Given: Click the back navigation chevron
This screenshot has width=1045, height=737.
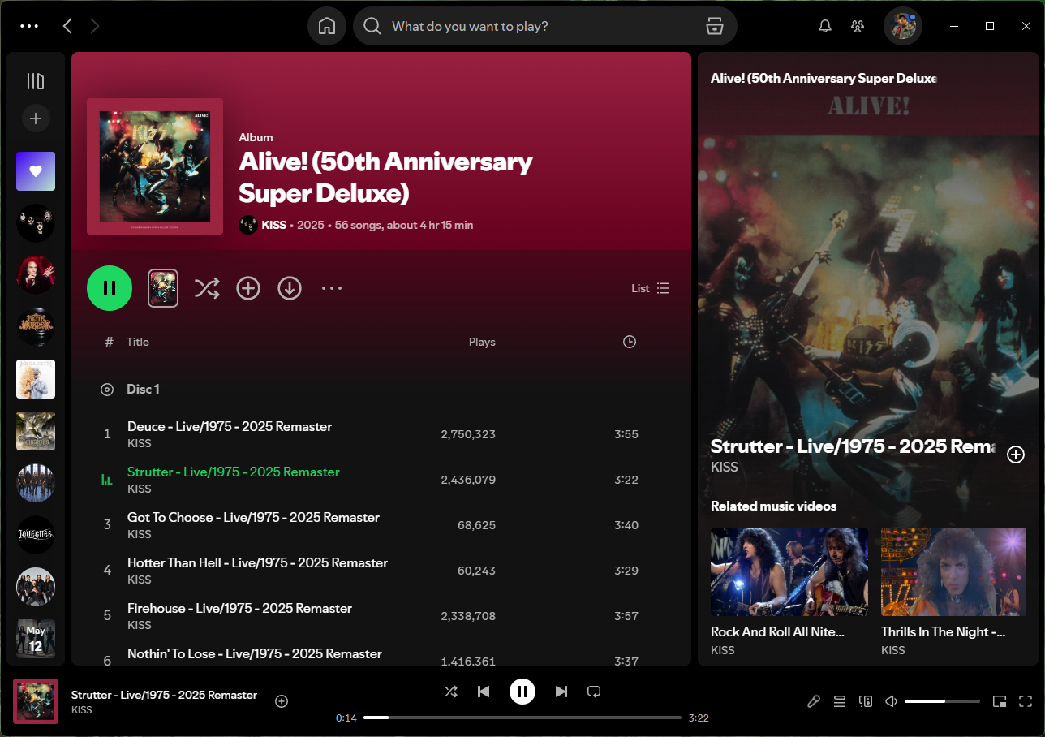Looking at the screenshot, I should click(67, 26).
